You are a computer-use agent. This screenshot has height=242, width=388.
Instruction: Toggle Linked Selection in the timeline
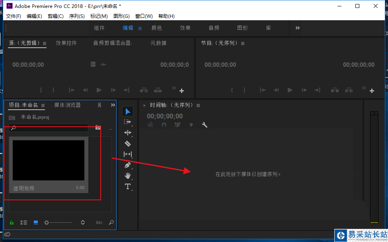(x=177, y=125)
